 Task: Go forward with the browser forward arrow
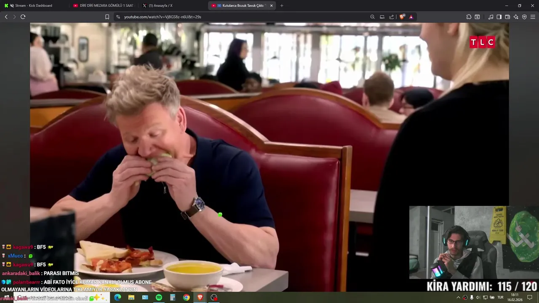(14, 17)
